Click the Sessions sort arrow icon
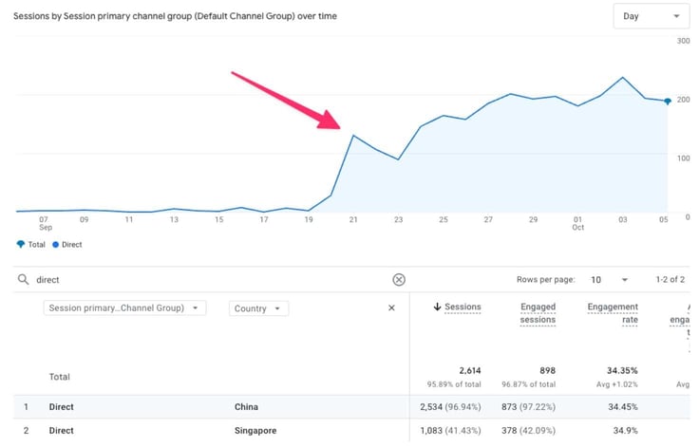 pyautogui.click(x=437, y=307)
